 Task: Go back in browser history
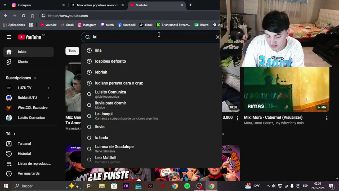6,16
